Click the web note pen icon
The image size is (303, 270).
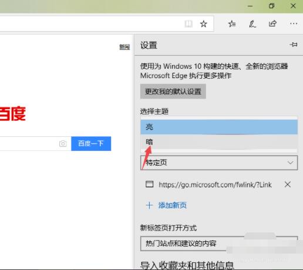[x=252, y=24]
